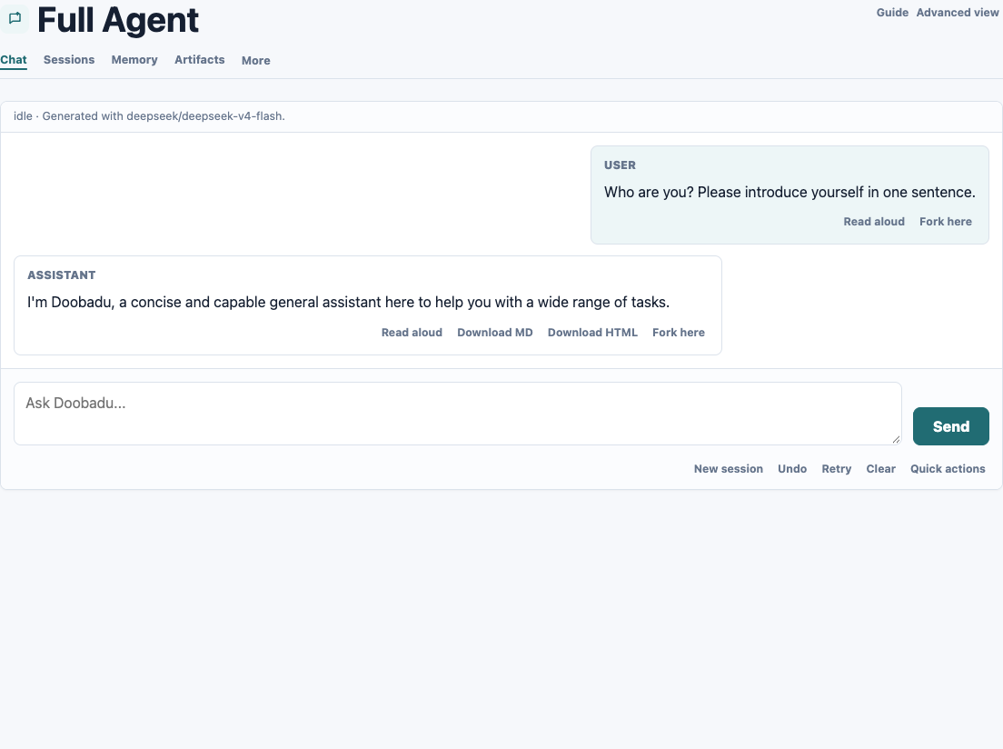
Task: Click the 'Who are you?' message text
Action: click(790, 192)
